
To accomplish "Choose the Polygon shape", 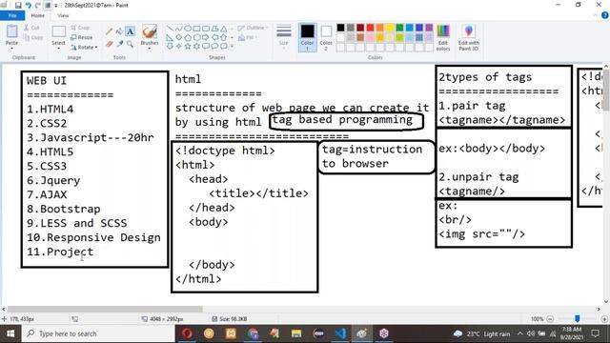I will pos(214,29).
